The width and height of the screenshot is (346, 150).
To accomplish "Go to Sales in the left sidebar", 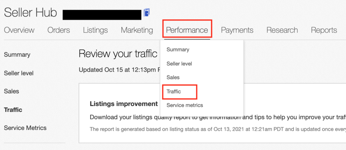I will [x=11, y=91].
